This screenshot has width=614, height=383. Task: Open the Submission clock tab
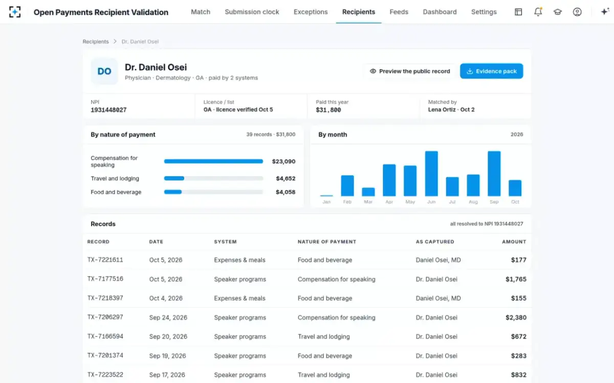click(252, 12)
